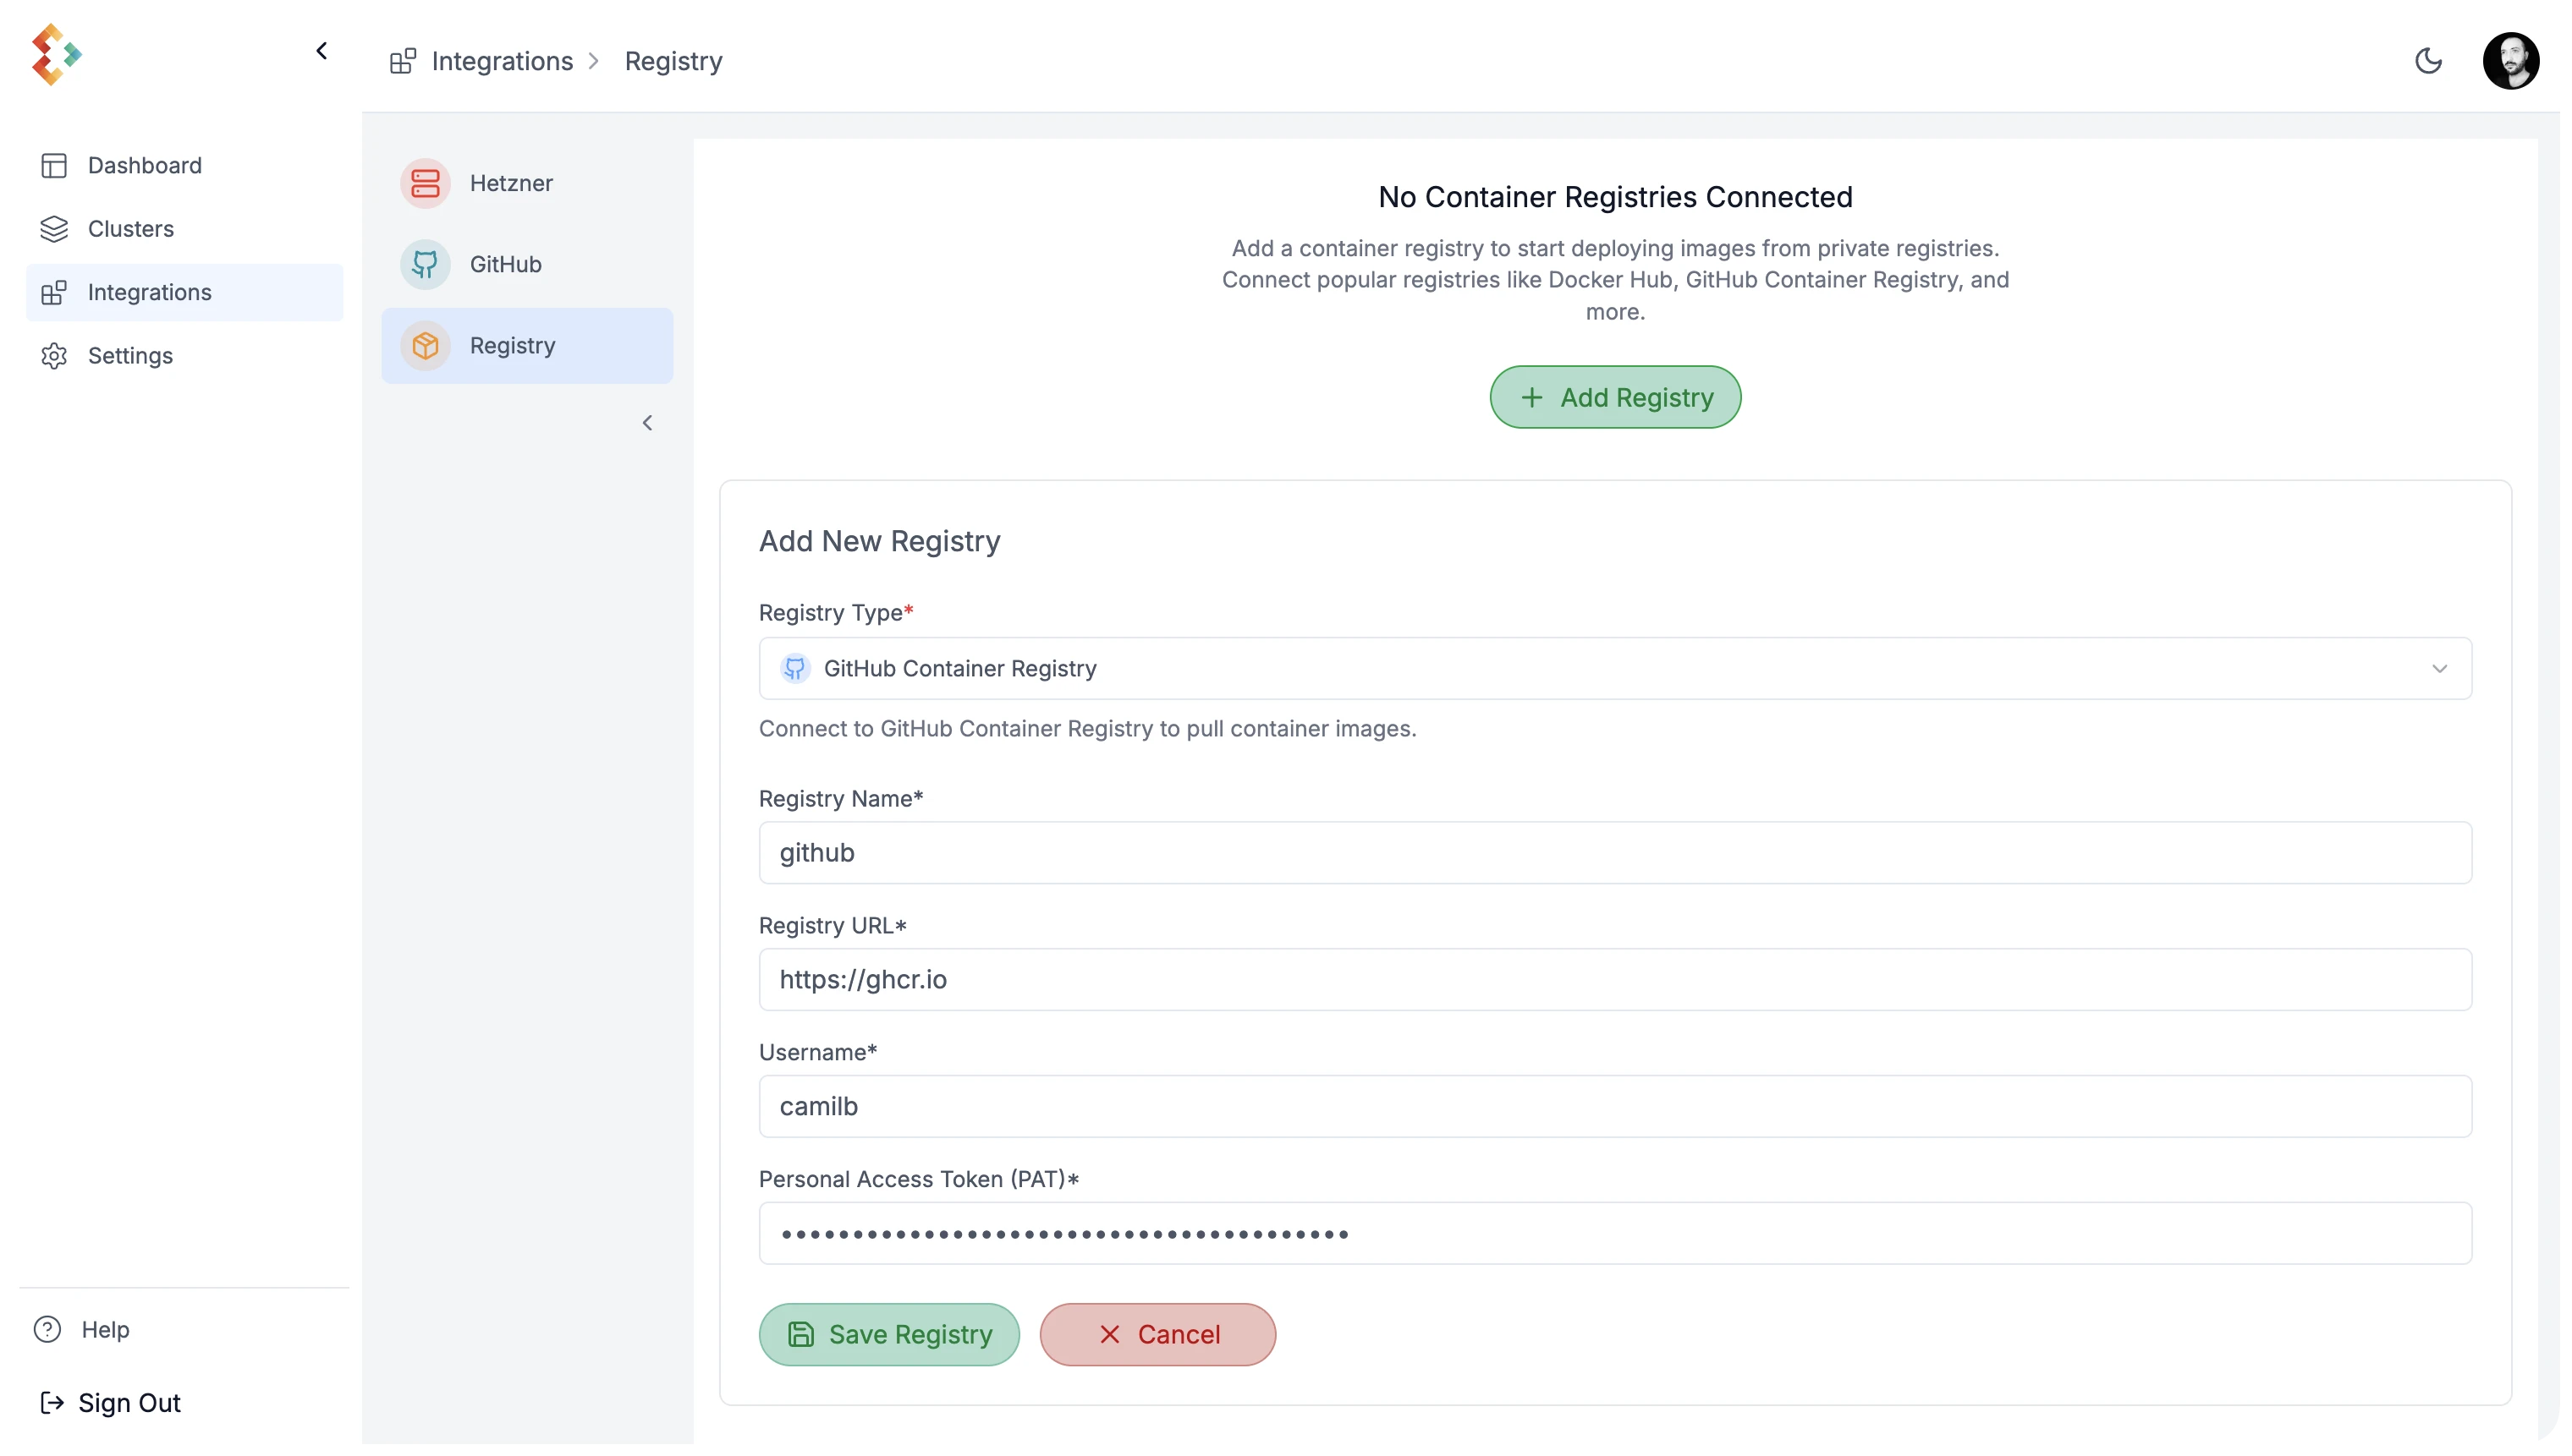
Task: Click the Registry breadcrumb text
Action: click(675, 62)
